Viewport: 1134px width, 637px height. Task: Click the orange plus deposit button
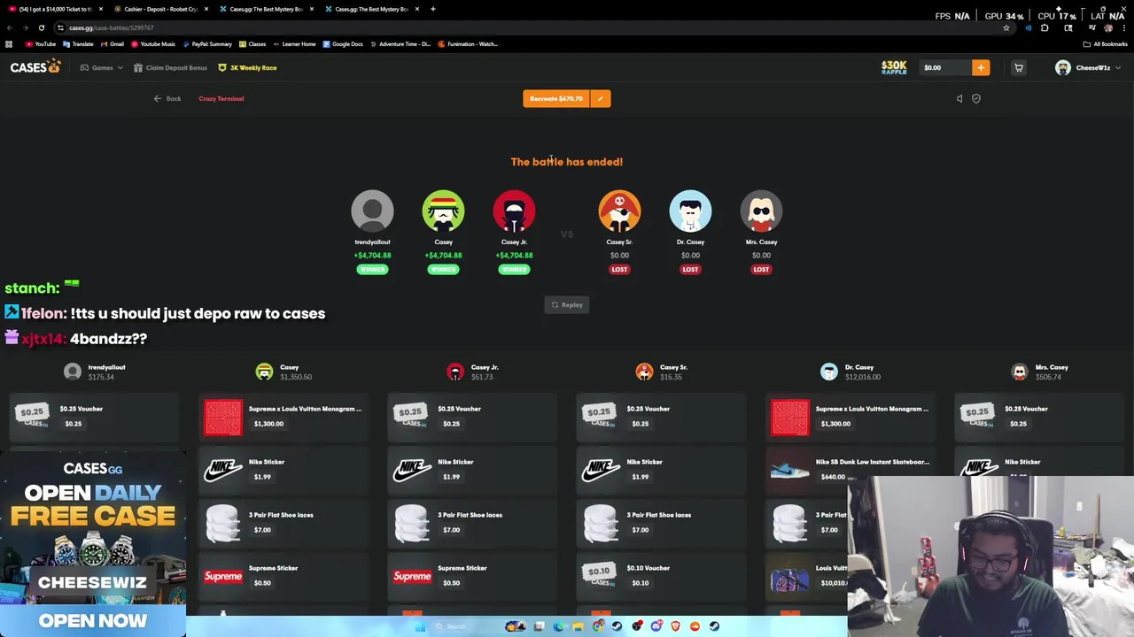(x=981, y=67)
